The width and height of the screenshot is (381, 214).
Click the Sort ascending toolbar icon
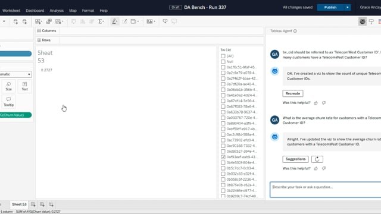tap(83, 21)
